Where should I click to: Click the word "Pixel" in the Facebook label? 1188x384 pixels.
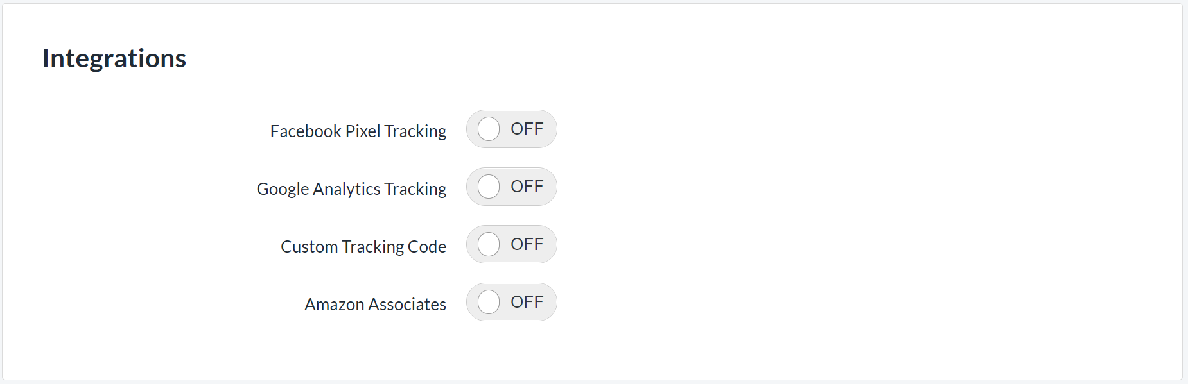click(363, 131)
